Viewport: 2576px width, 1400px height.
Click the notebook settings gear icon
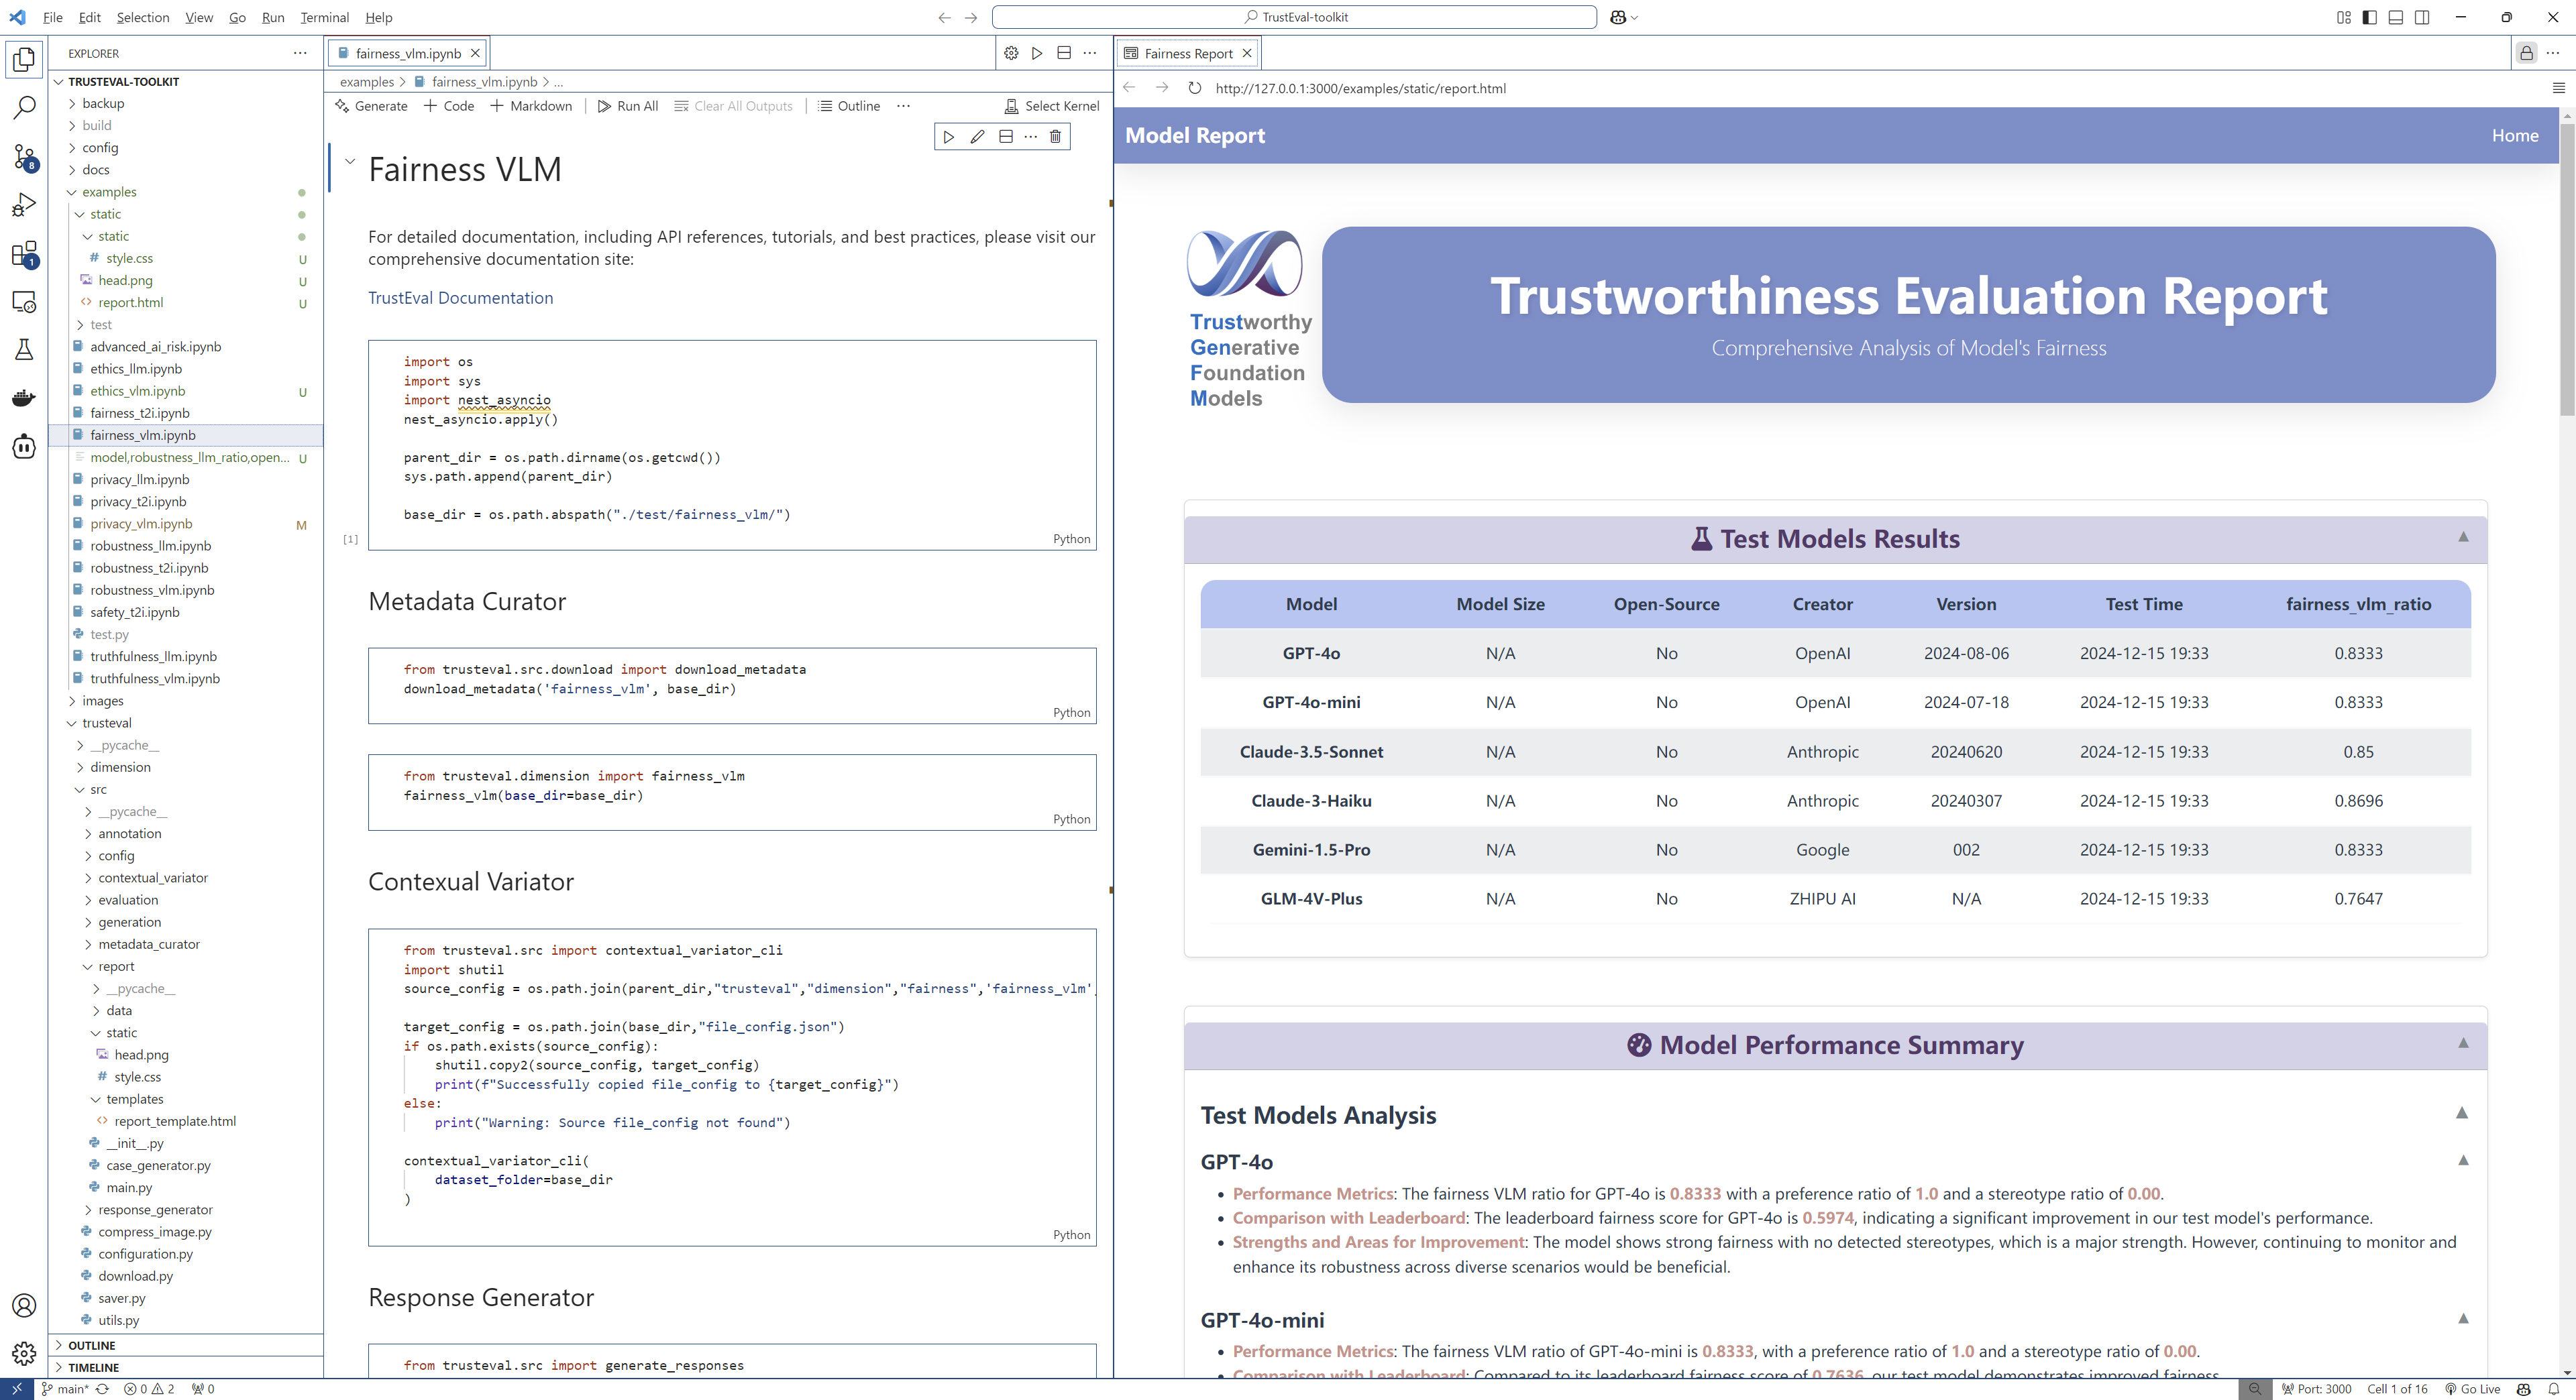pos(1011,53)
